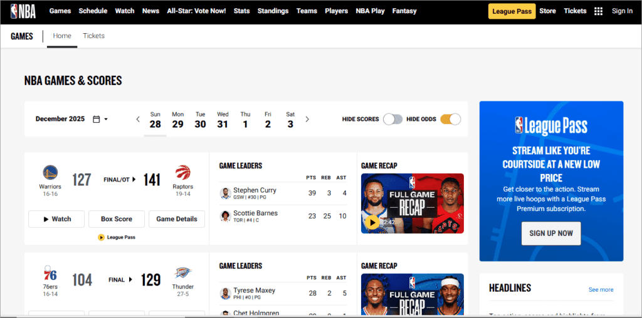This screenshot has height=318, width=642.
Task: Click Tyrese Maxey player name
Action: click(255, 290)
